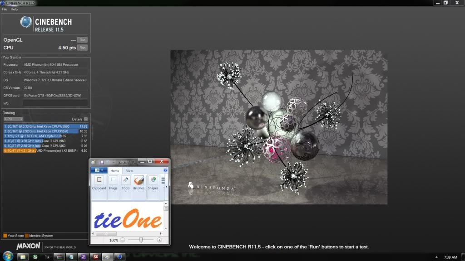The width and height of the screenshot is (465, 261).
Task: Restore down the Cinebench window
Action: pyautogui.click(x=445, y=3)
